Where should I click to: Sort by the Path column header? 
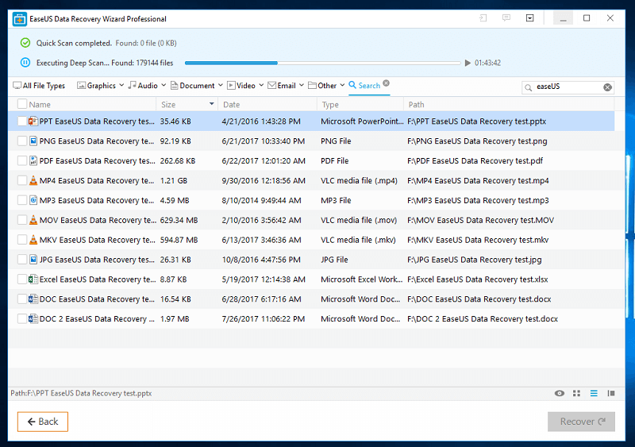tap(416, 105)
